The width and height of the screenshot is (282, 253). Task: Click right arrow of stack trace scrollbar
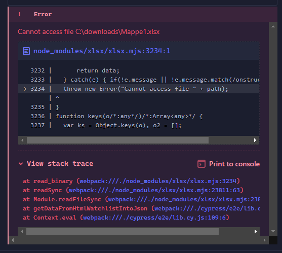[255, 231]
